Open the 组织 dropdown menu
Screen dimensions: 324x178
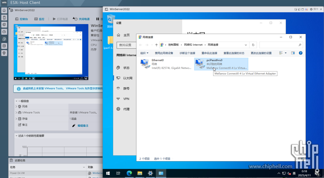click(x=144, y=53)
